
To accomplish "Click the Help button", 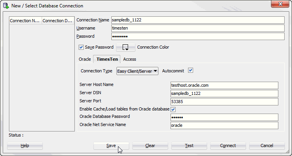I will [x=25, y=145].
